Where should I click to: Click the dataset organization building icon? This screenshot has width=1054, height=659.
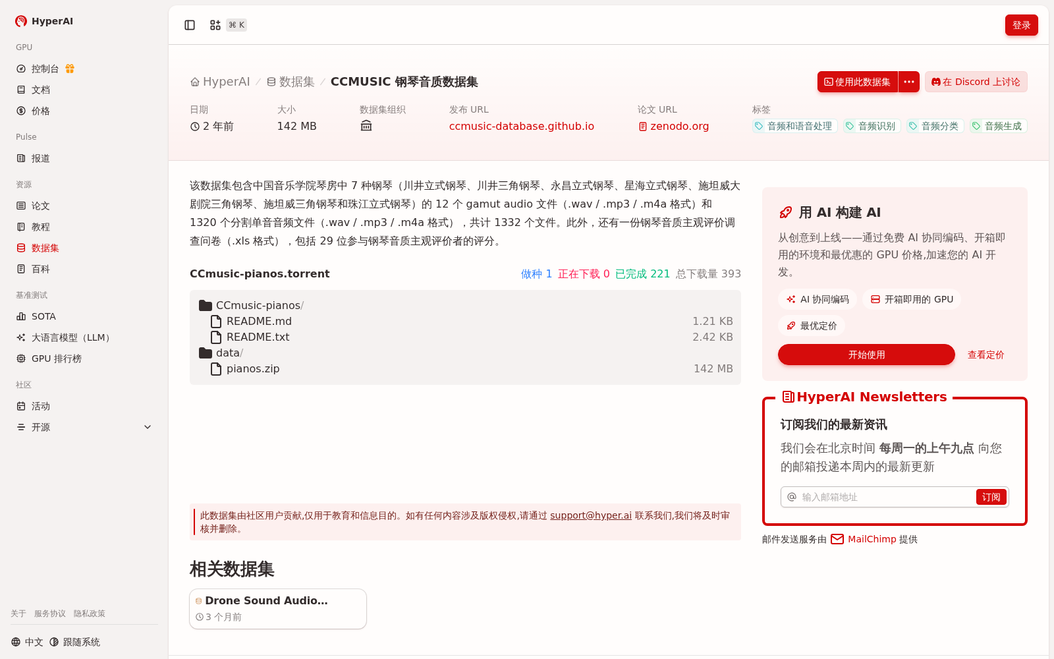(366, 126)
